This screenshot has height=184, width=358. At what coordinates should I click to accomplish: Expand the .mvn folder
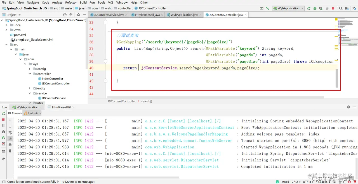6,30
